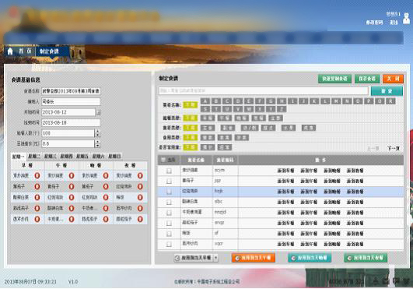Remove the first dish under 早餐 via red icon

click(x=37, y=175)
